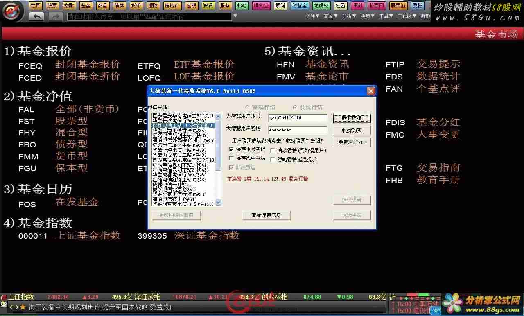Open the 邮箱 toolbar button

(242, 6)
